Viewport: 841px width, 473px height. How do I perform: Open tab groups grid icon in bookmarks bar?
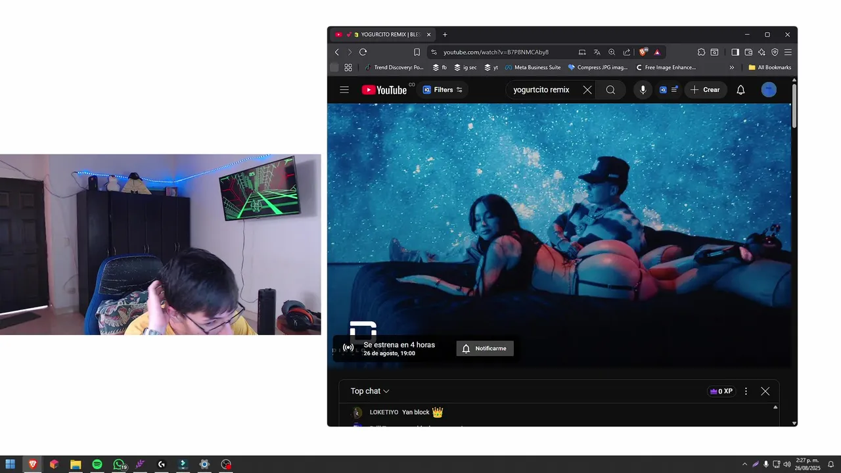[348, 67]
